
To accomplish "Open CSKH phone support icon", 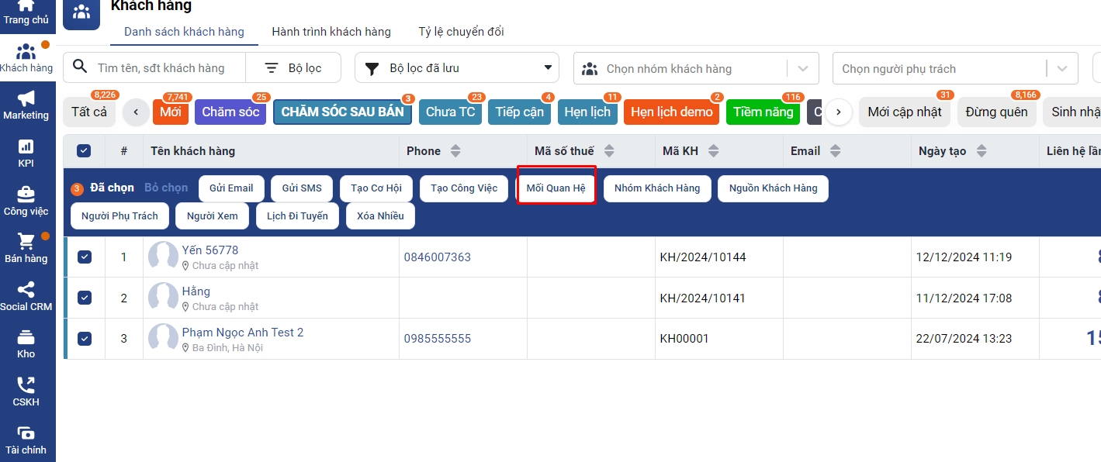I will click(x=26, y=386).
